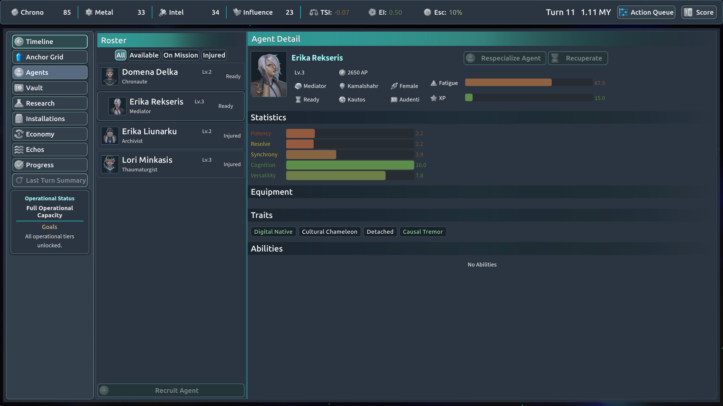Click Erika Rekseris large portrait

tap(269, 74)
